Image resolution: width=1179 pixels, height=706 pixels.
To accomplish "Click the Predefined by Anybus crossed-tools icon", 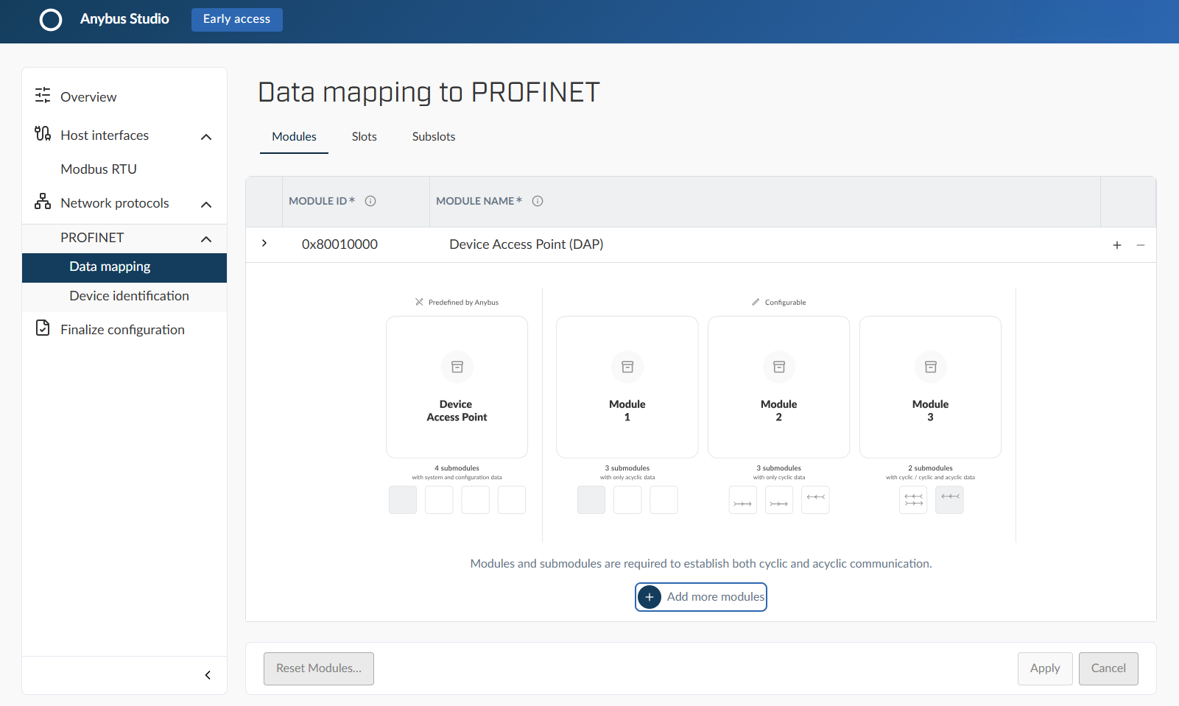I will tap(419, 302).
